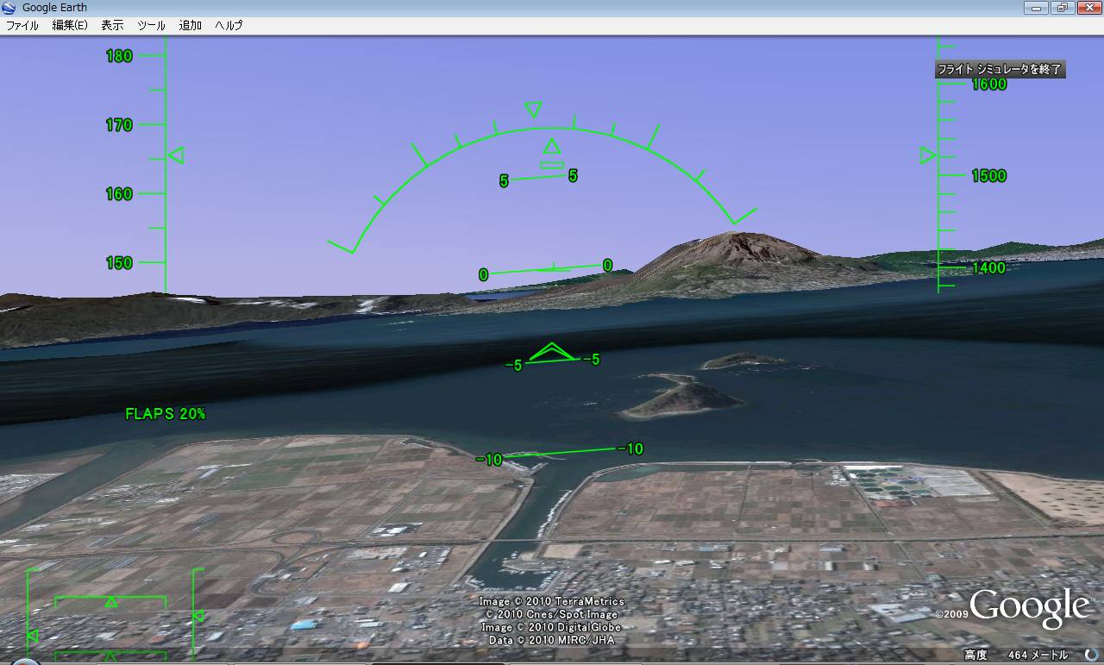Click the 464 メートル altitude readout
This screenshot has width=1104, height=665.
click(1038, 656)
